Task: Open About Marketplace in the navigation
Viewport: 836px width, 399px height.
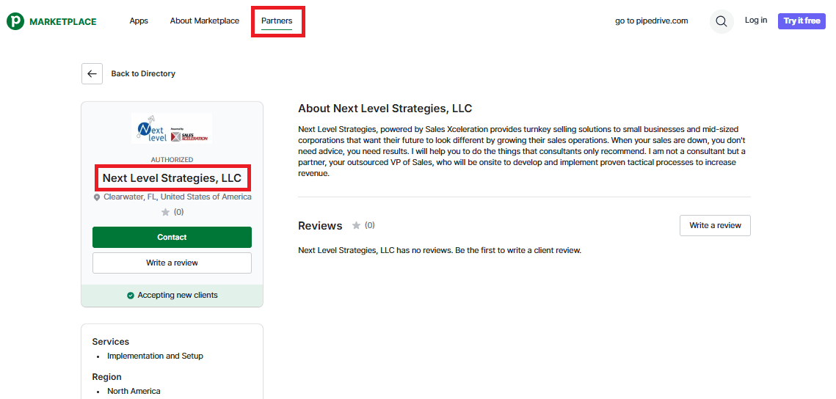Action: [x=205, y=21]
